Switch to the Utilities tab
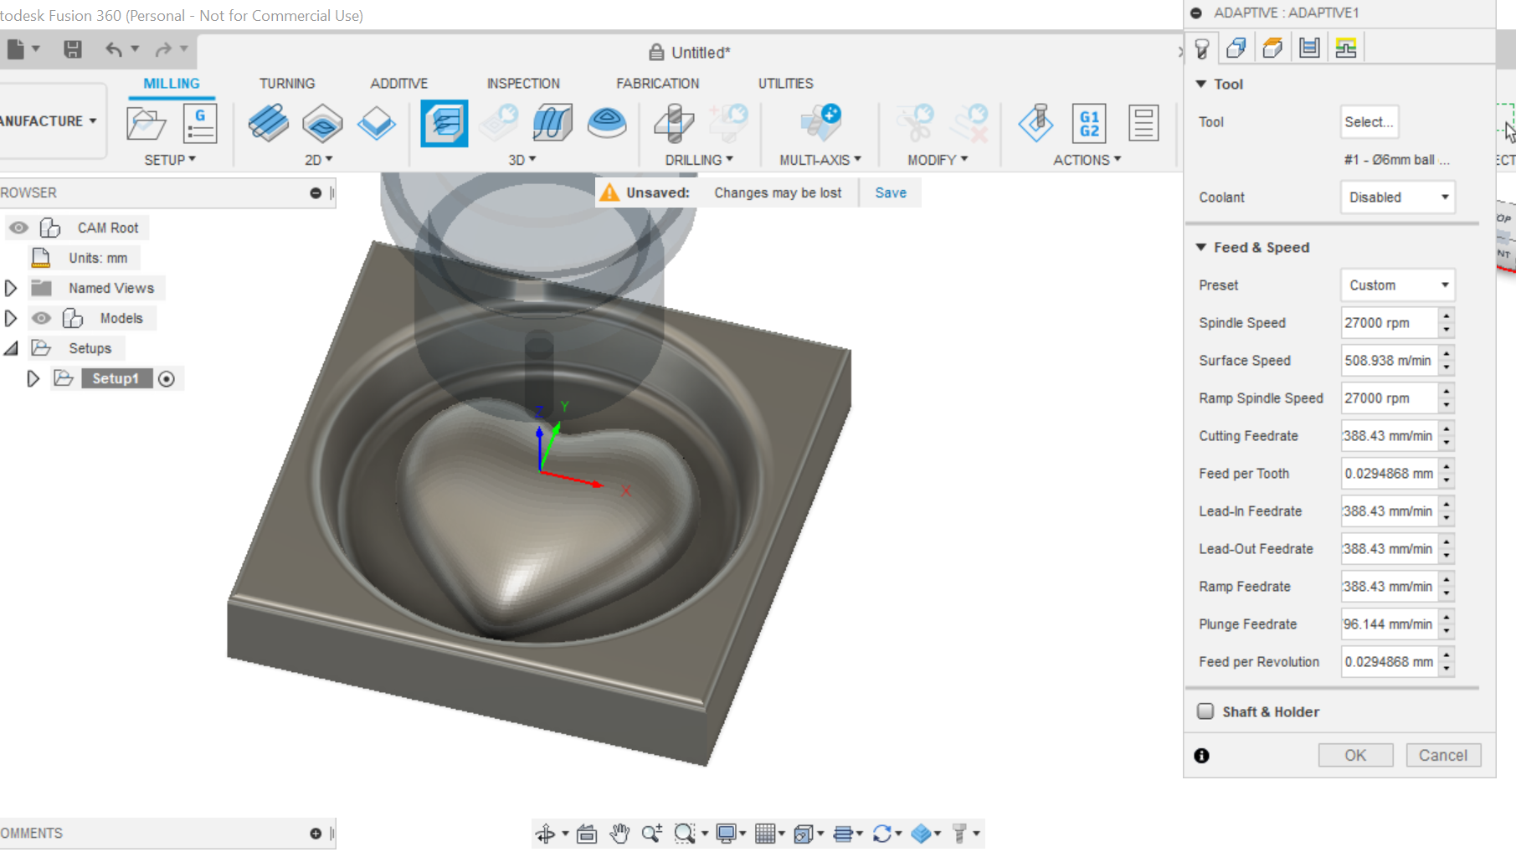The height and width of the screenshot is (852, 1516). point(786,84)
